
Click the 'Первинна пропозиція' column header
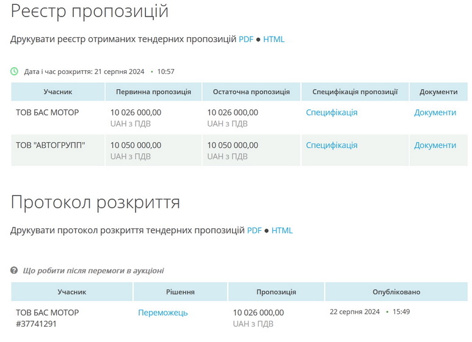pos(153,92)
